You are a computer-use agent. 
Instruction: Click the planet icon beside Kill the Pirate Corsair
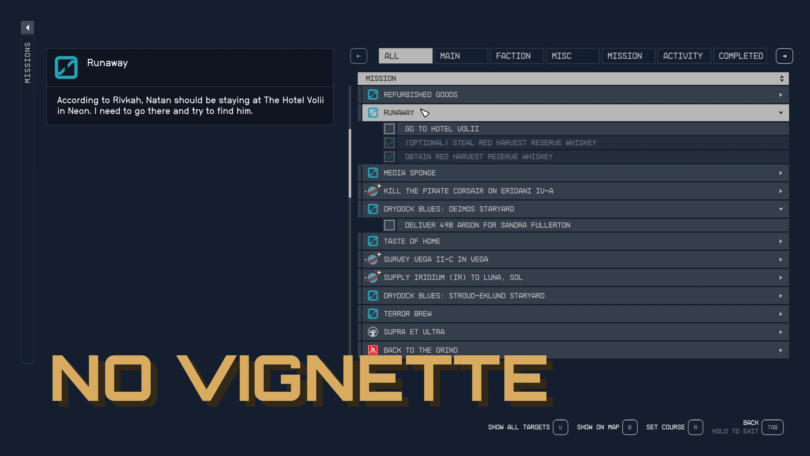coord(373,191)
